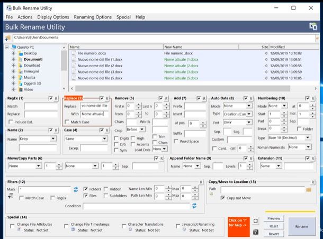323x239 pixels.
Task: Open the Display Options menu
Action: tap(52, 17)
